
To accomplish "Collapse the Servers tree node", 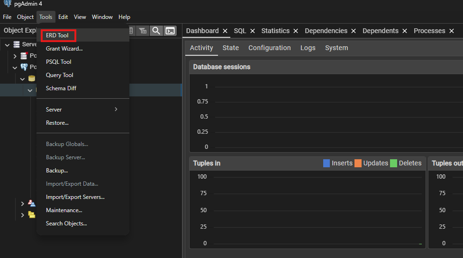I will 7,44.
